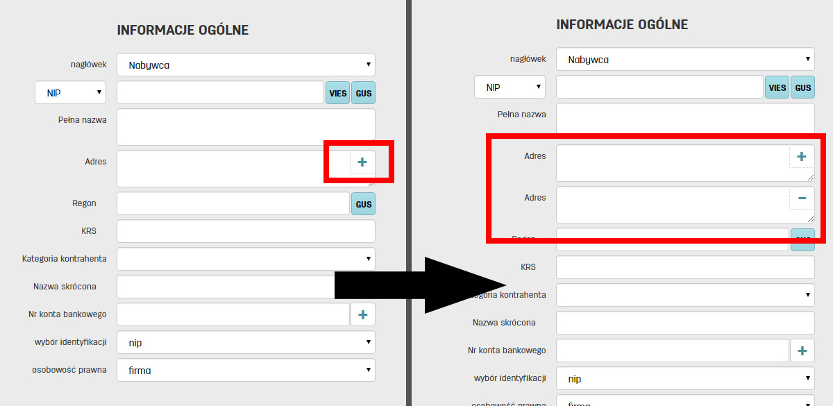Click the GUS lookup icon beside the NIP field
833x406 pixels.
pos(363,92)
